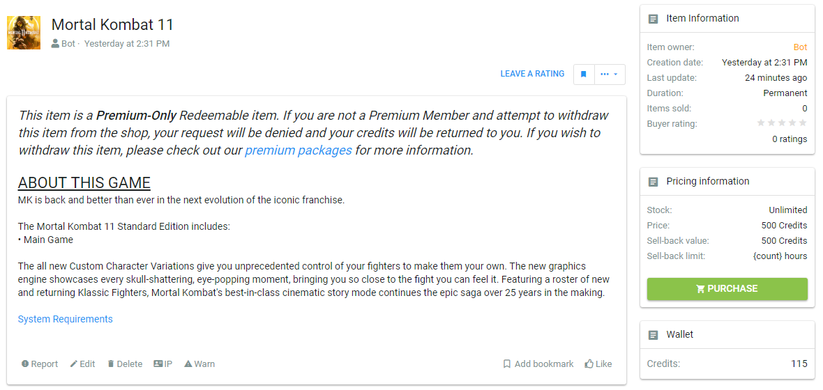Like the Mortal Kombat 11 post

coord(598,364)
